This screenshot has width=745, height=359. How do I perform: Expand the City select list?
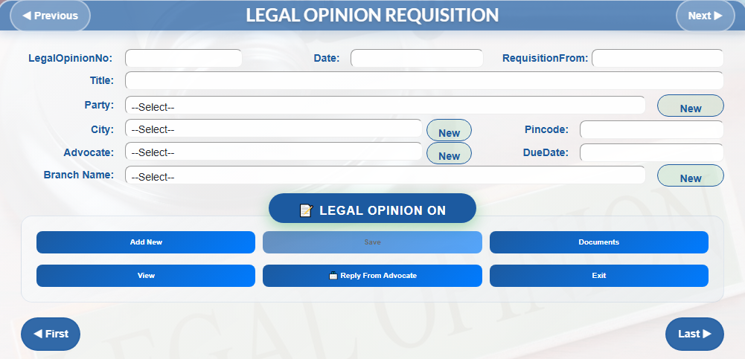pyautogui.click(x=273, y=129)
